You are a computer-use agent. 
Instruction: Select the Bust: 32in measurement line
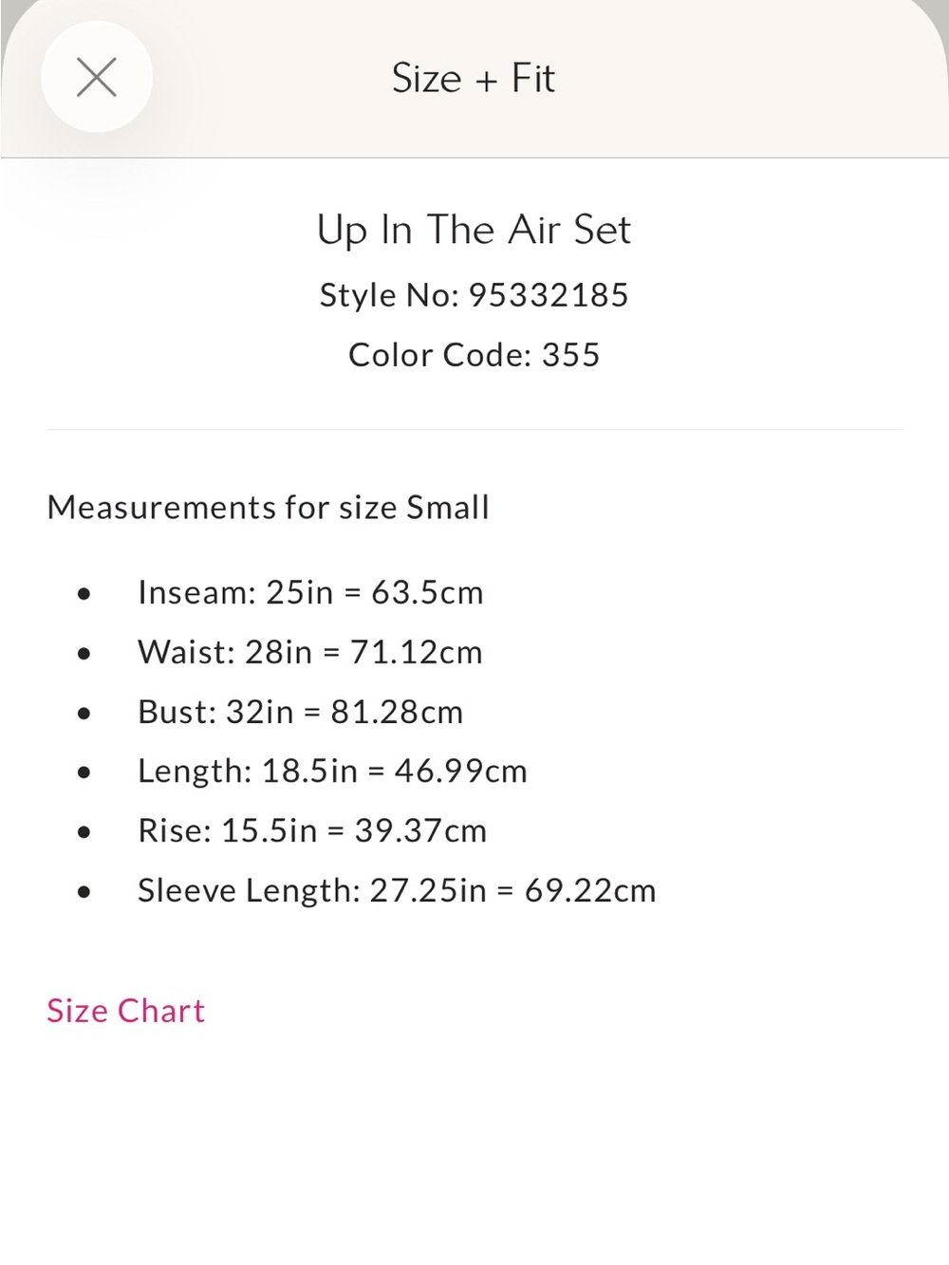[x=301, y=712]
